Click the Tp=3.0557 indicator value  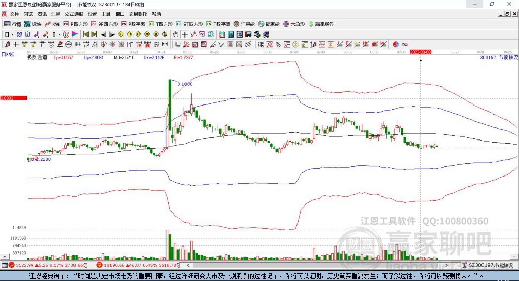click(63, 57)
